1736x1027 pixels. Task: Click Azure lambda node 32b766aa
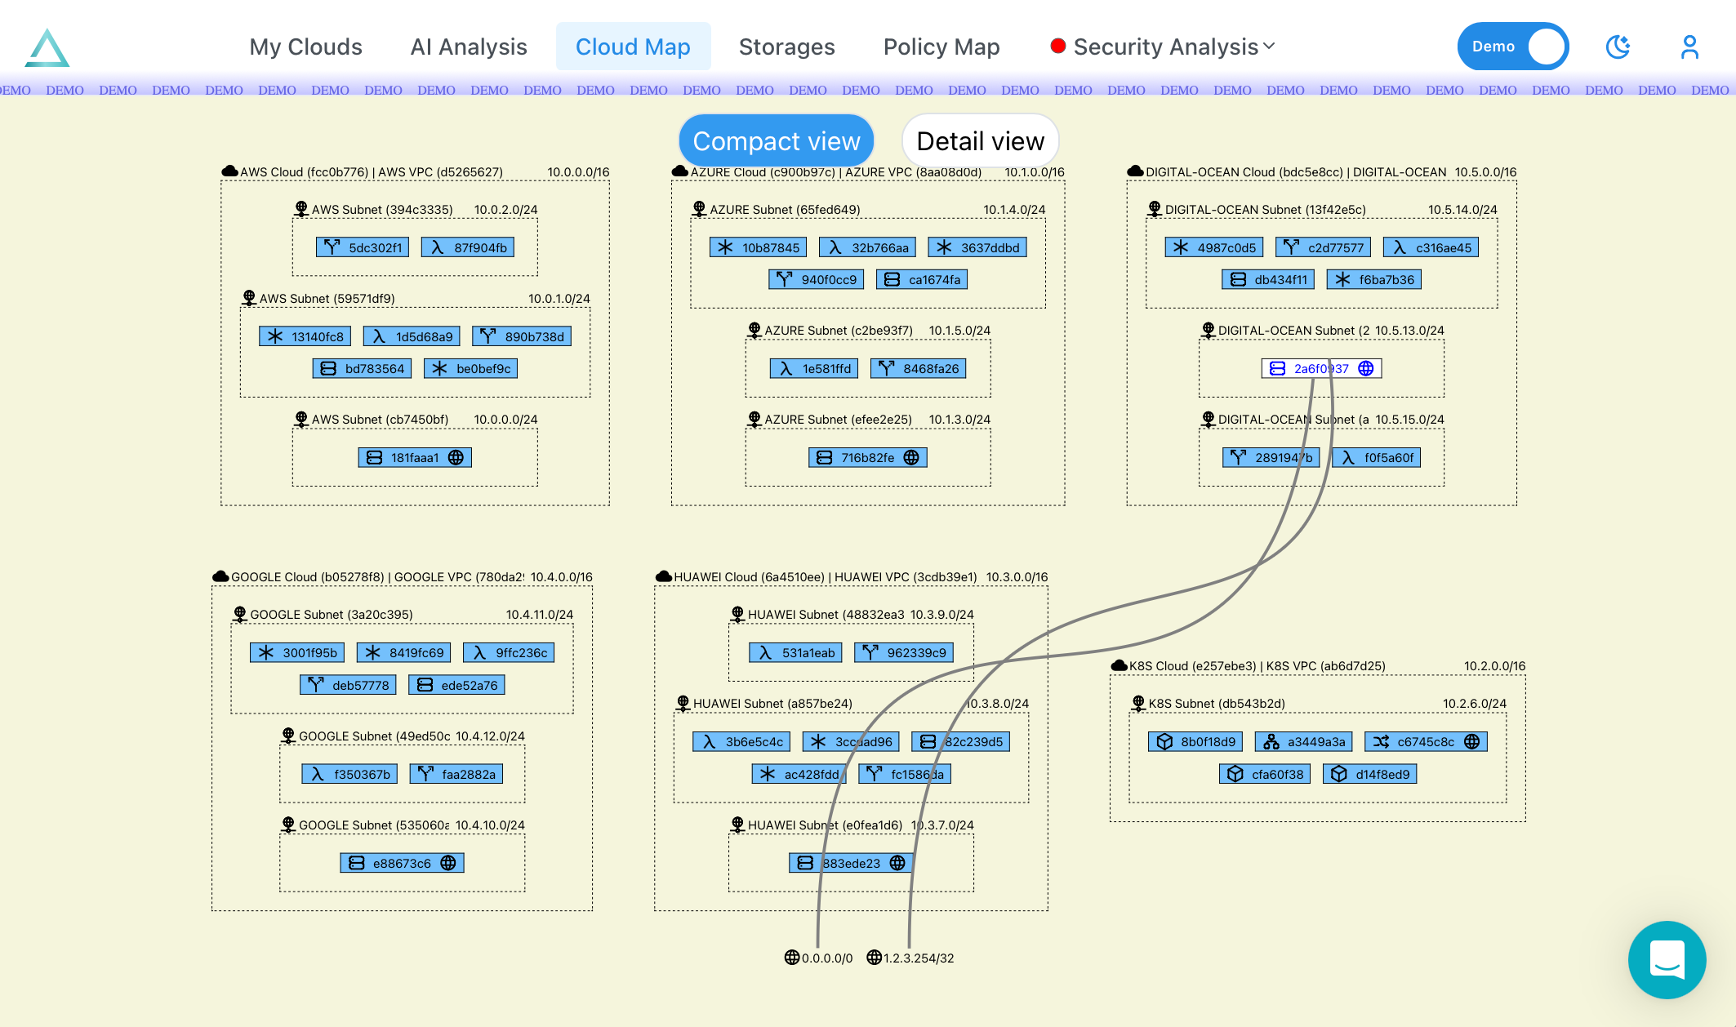point(867,247)
